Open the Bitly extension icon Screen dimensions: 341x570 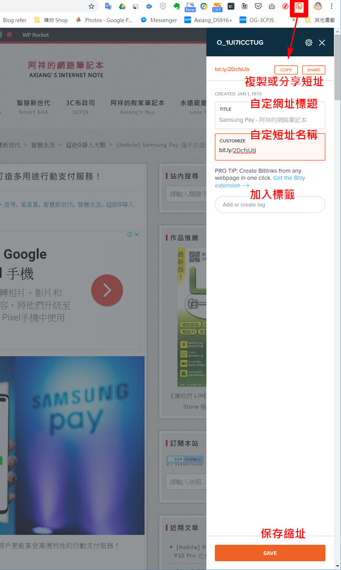pos(299,7)
